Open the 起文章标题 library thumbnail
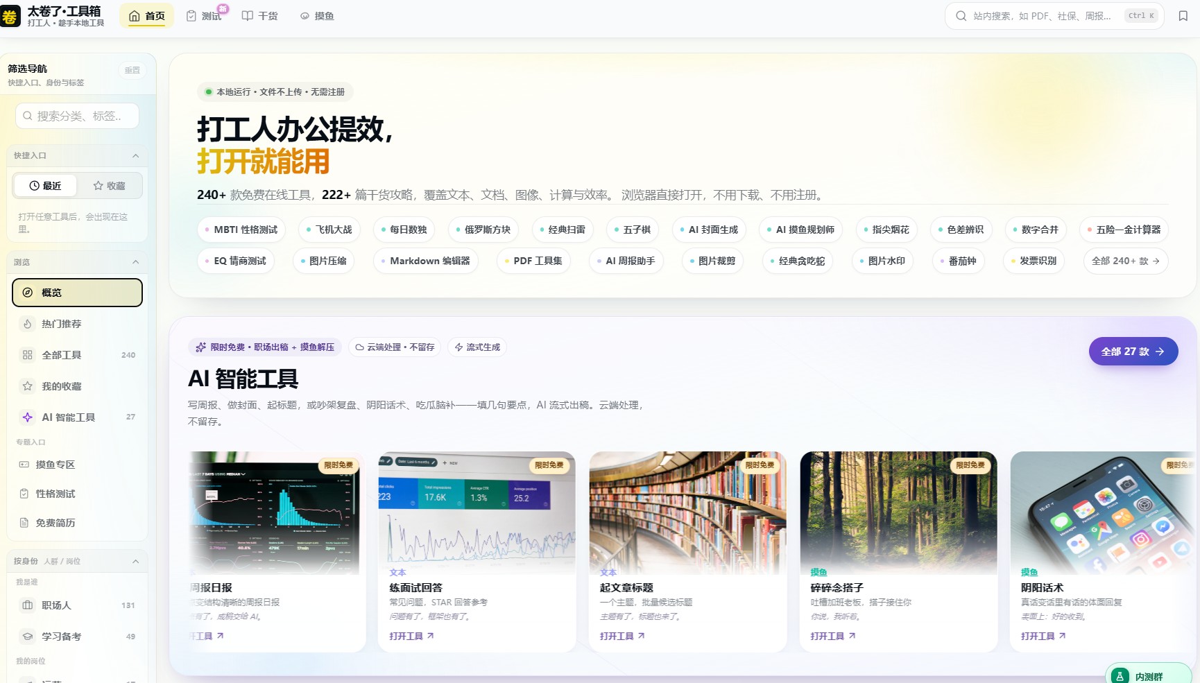Viewport: 1200px width, 683px height. coord(687,513)
